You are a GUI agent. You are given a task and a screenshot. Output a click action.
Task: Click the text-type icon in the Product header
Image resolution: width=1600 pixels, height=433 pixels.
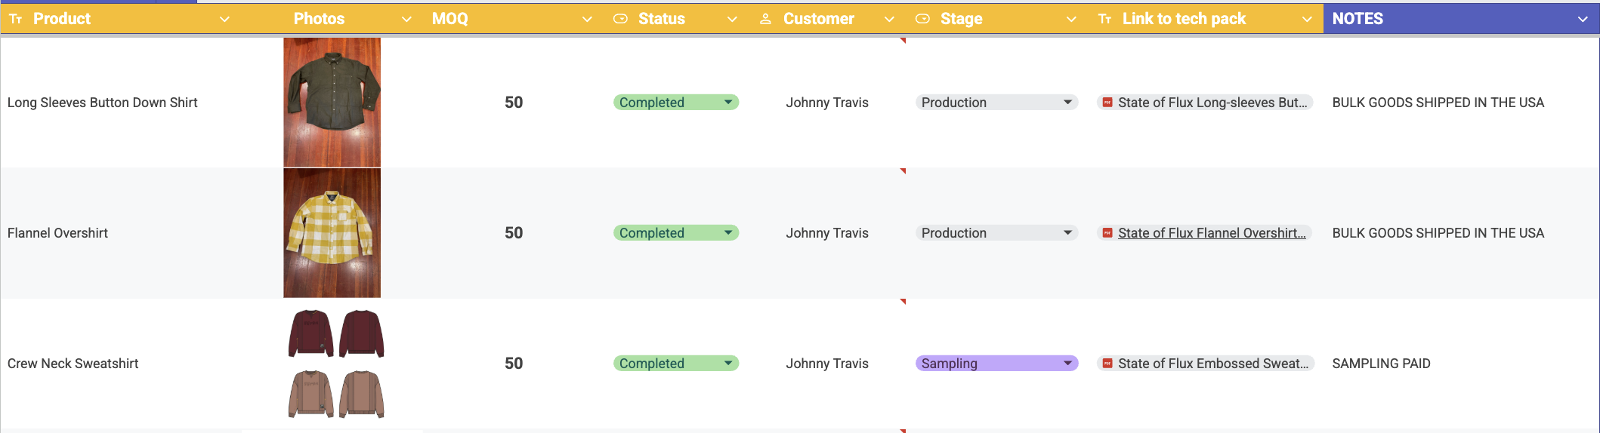pos(15,19)
